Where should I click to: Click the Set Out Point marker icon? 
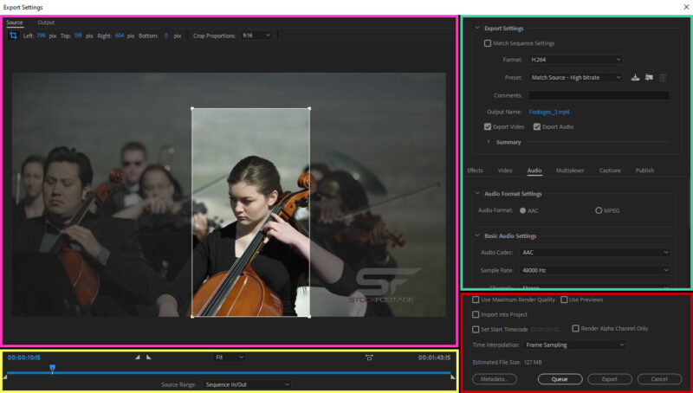[x=148, y=357]
